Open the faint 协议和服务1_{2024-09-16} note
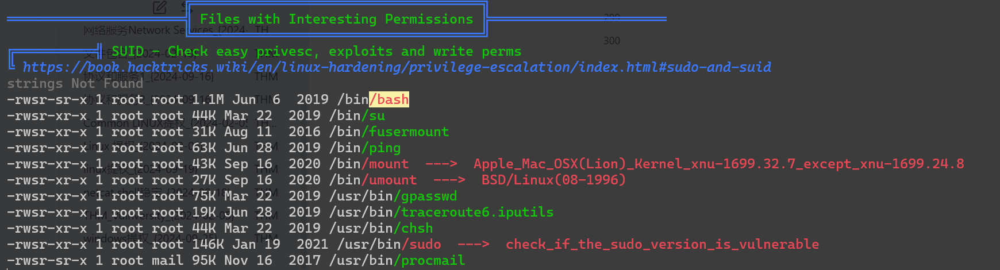The image size is (1000, 270). 149,76
